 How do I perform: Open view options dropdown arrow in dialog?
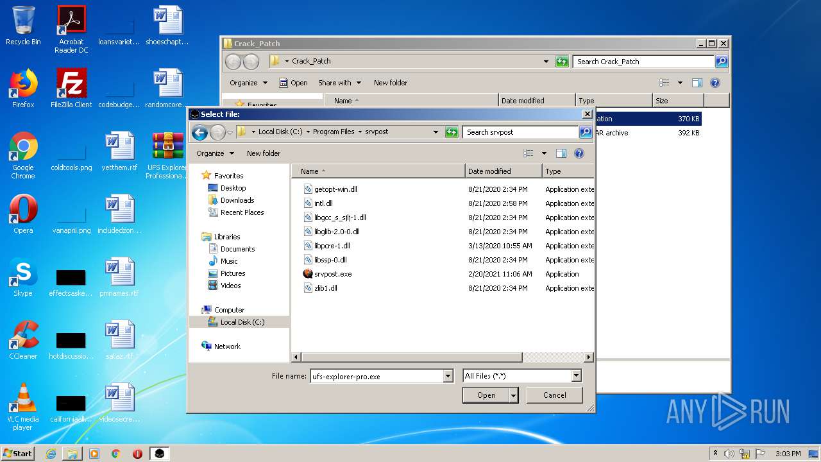tap(544, 153)
